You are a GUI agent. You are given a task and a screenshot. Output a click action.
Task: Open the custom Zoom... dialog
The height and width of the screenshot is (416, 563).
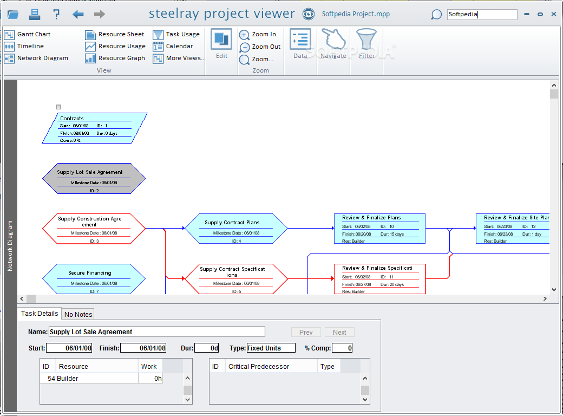[256, 59]
